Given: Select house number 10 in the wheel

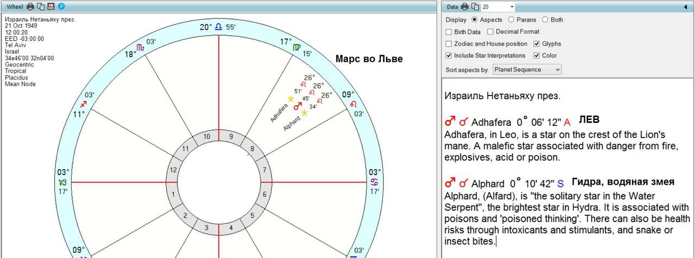Looking at the screenshot, I should tap(207, 137).
